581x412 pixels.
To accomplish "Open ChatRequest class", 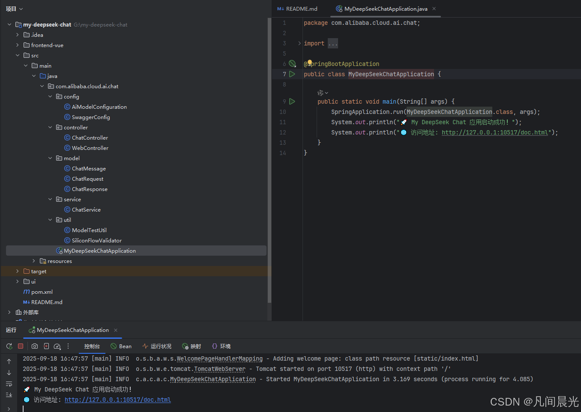I will [87, 179].
